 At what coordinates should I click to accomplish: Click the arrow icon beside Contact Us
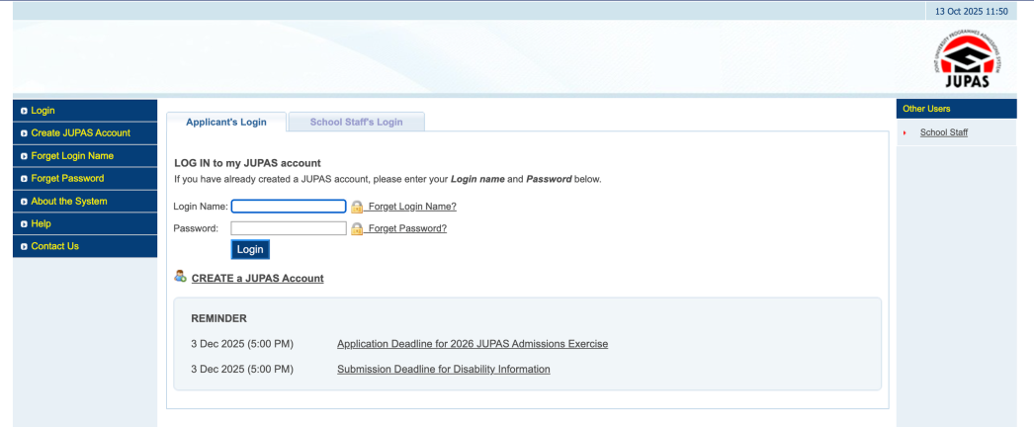coord(23,247)
